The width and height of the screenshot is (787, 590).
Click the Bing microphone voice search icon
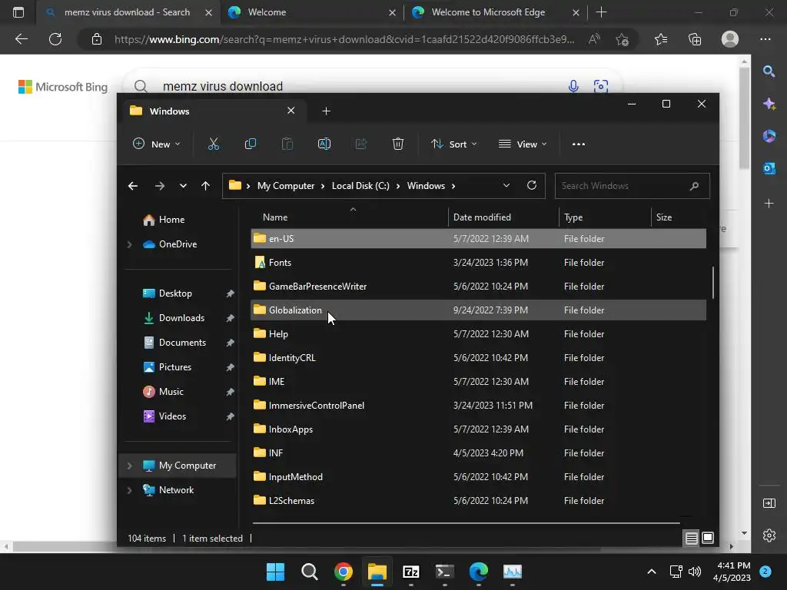click(573, 86)
